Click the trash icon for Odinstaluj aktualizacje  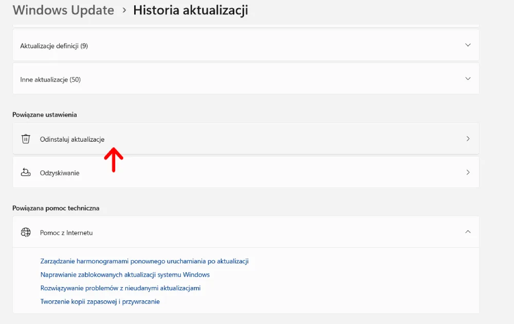point(26,139)
